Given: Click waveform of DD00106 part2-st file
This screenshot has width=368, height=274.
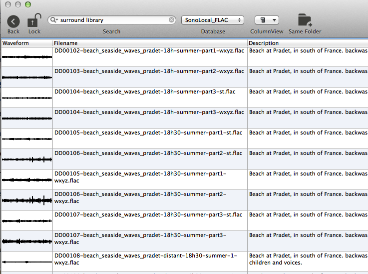Looking at the screenshot, I should coord(26,159).
